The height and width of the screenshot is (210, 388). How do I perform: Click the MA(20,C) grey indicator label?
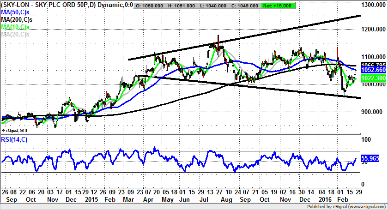[x=15, y=34]
